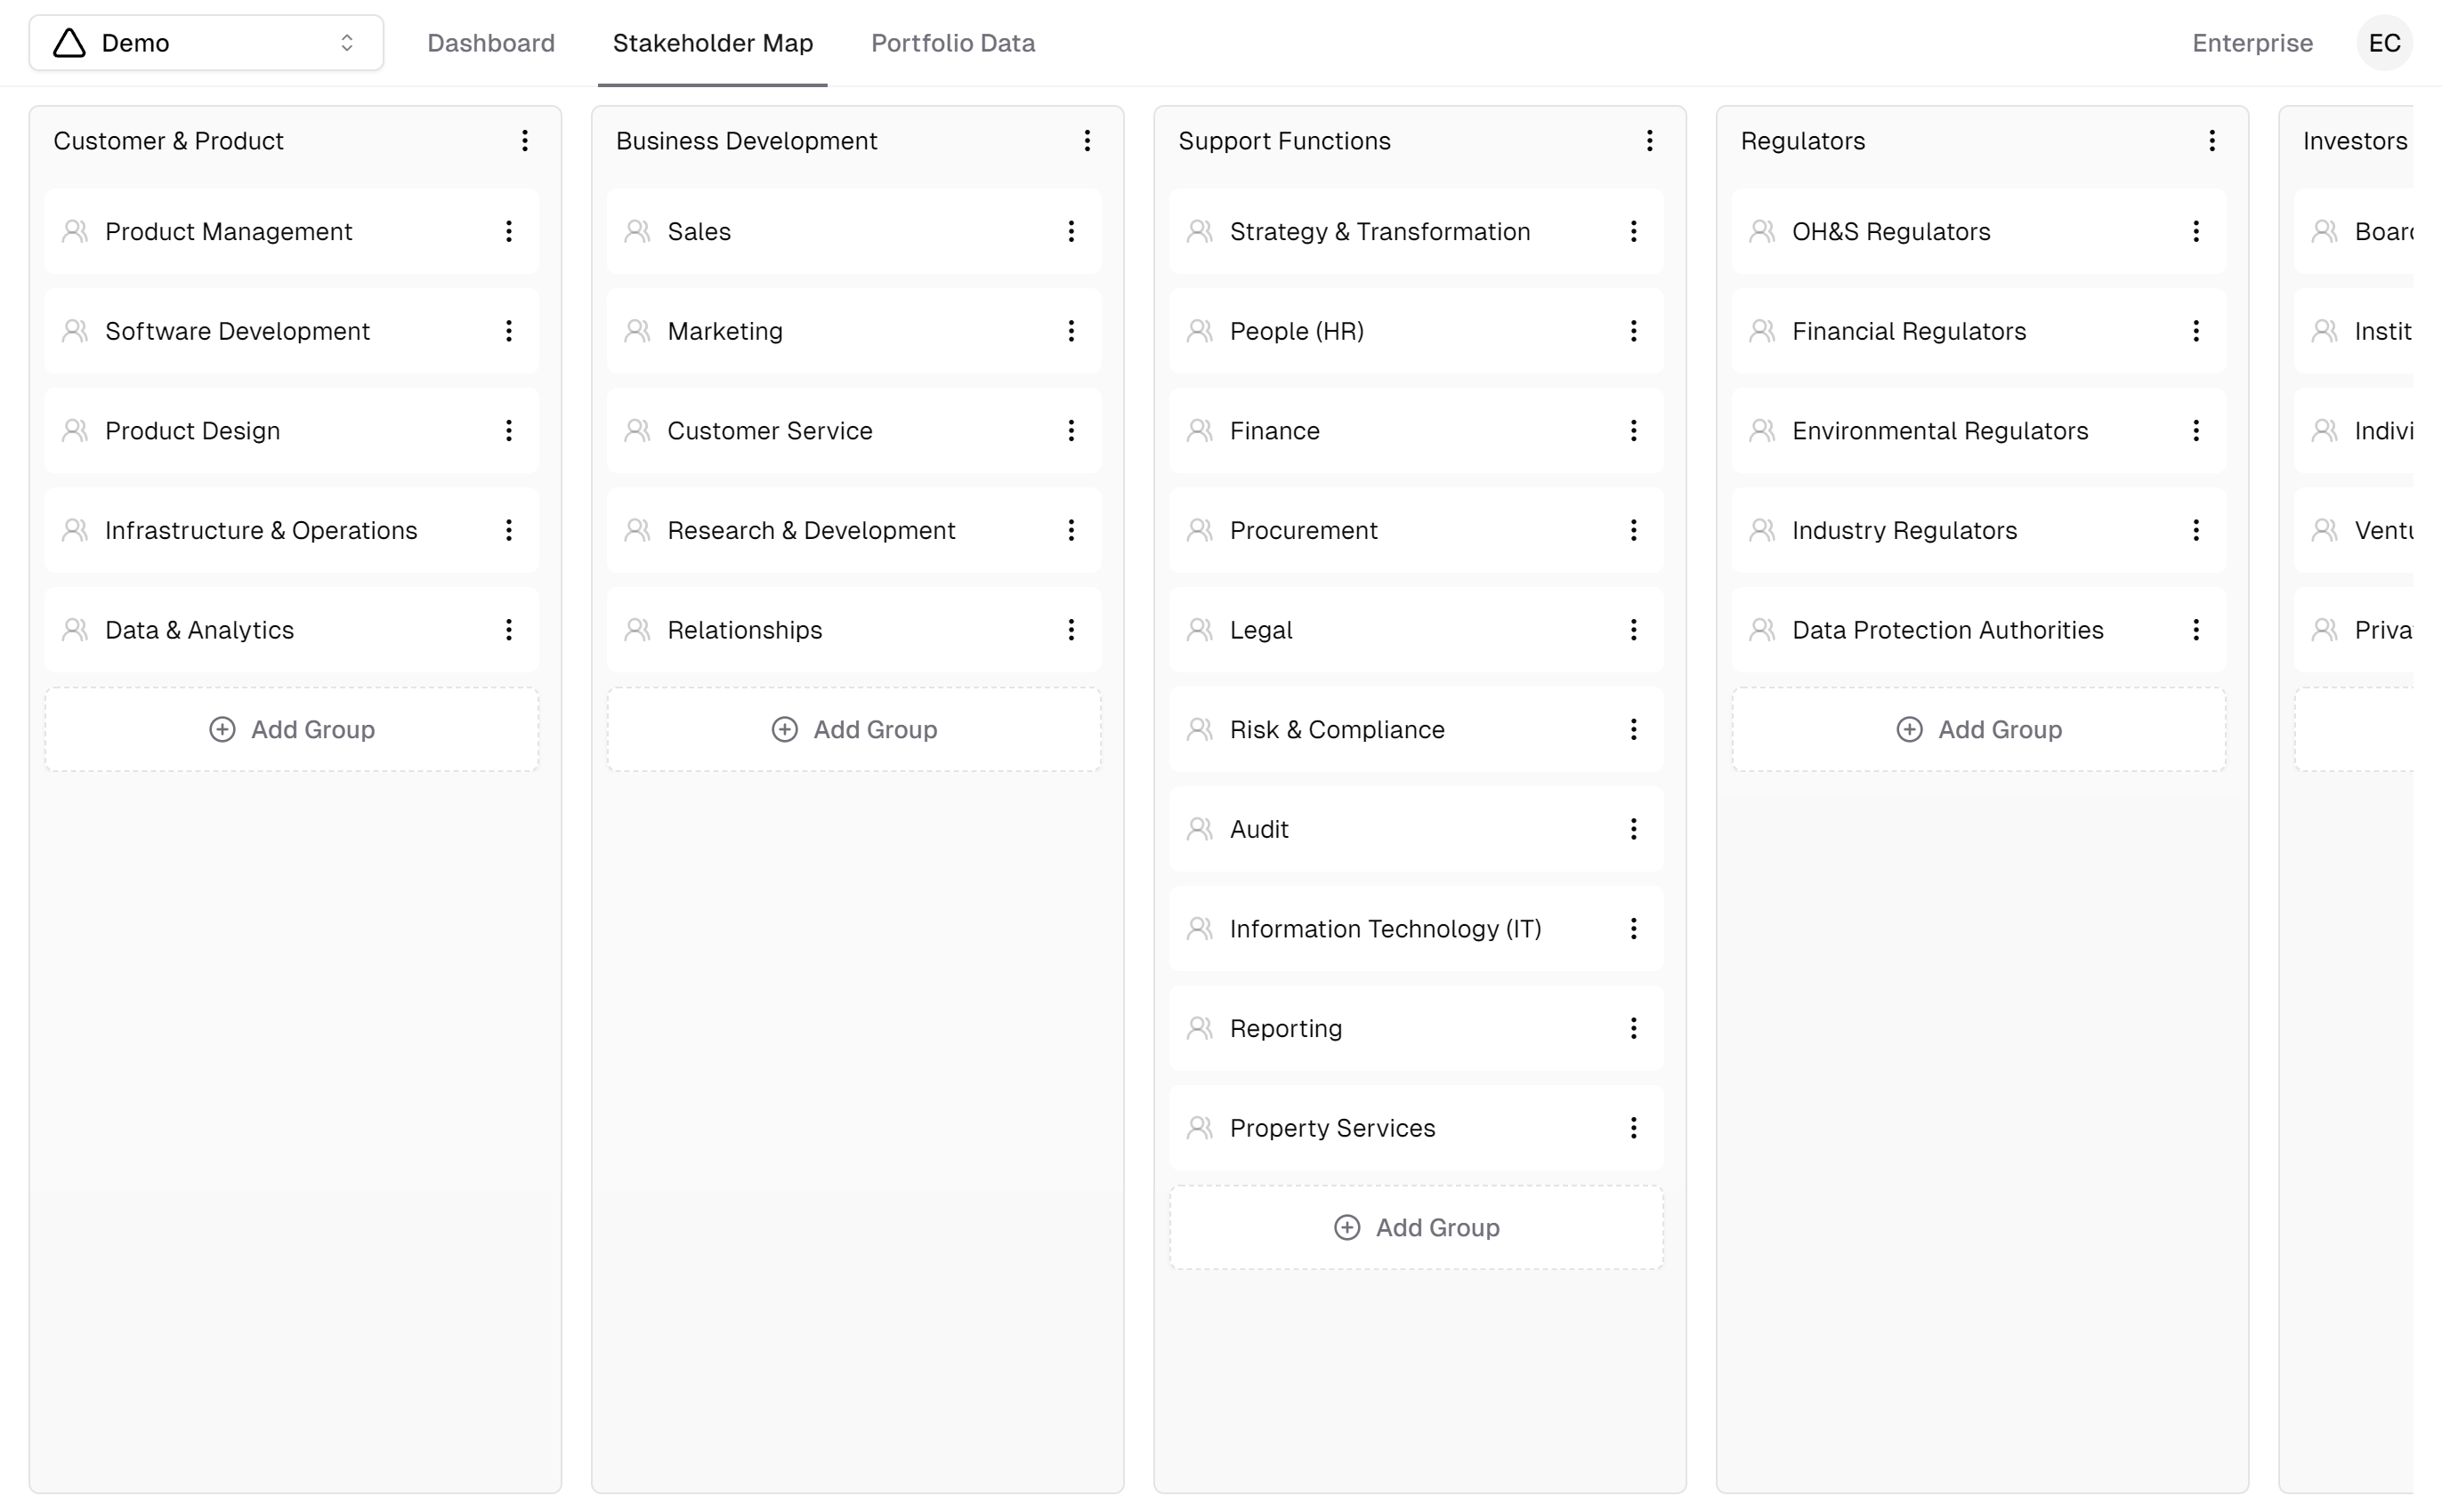Image resolution: width=2442 pixels, height=1512 pixels.
Task: Click Add Group in Customer & Product column
Action: (293, 729)
